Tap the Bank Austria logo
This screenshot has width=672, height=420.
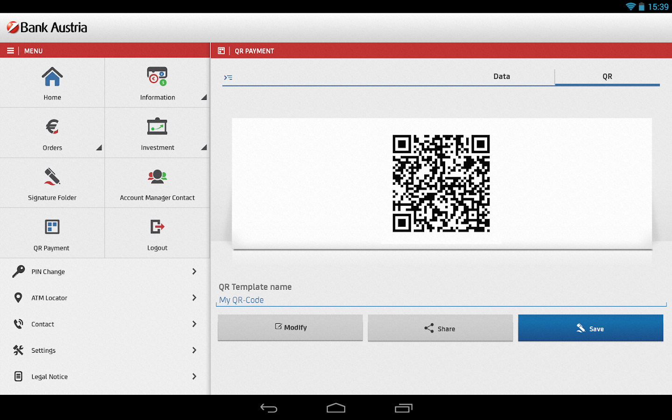click(x=47, y=28)
